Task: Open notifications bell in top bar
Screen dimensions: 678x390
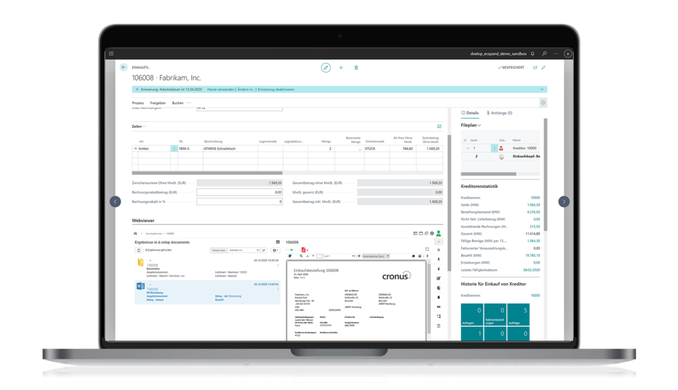Action: point(533,53)
